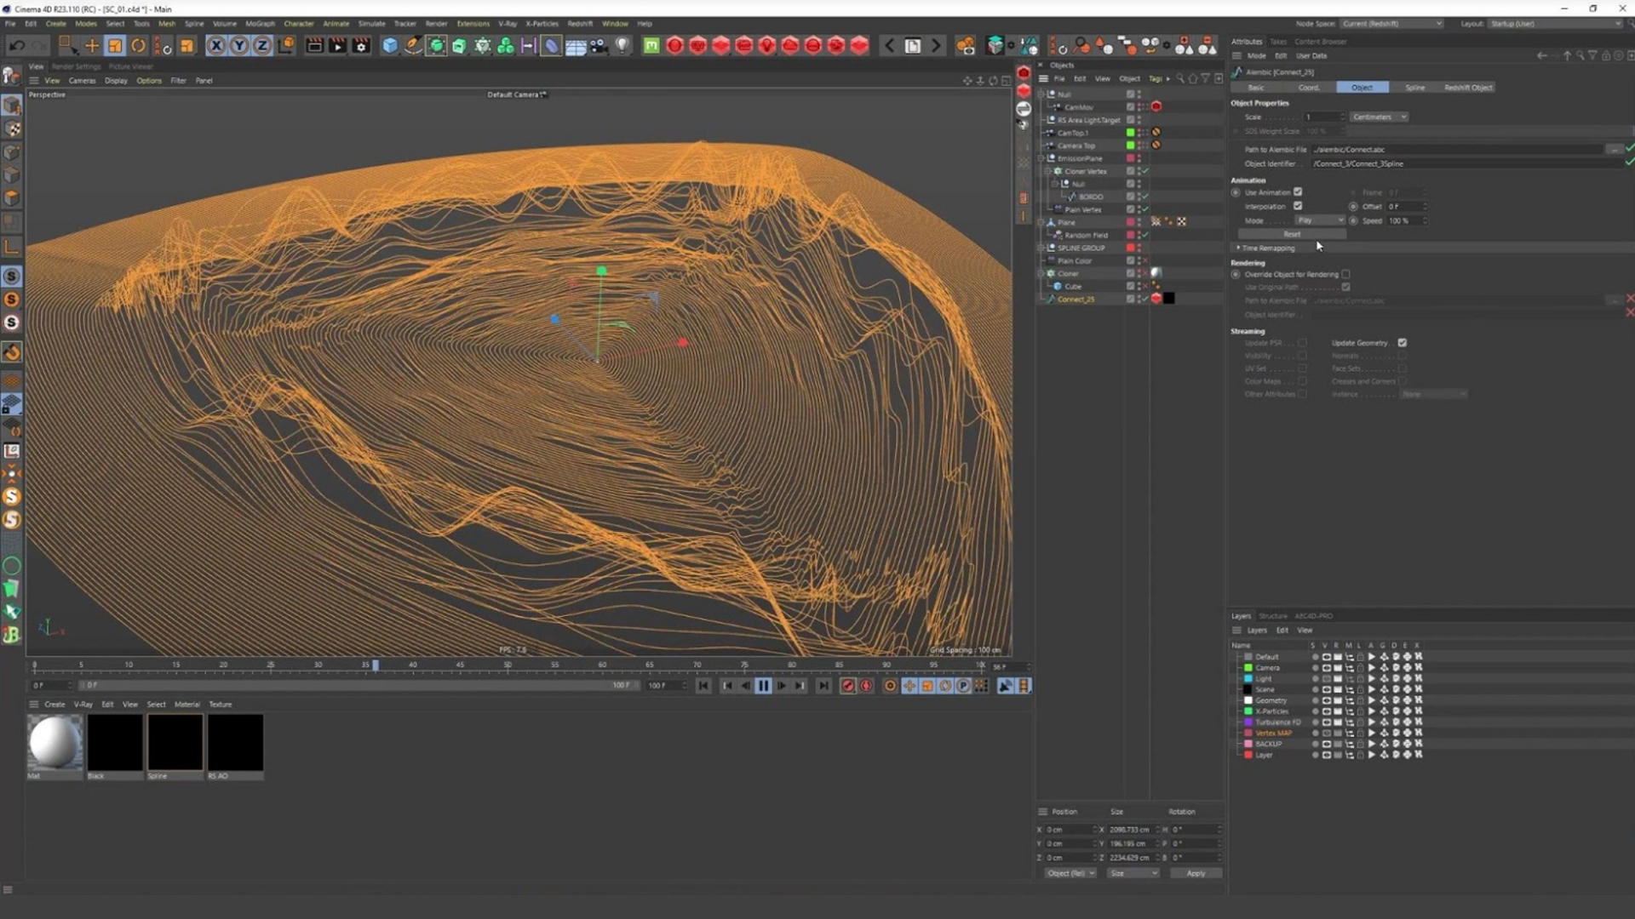Expand the Time Remapping section
The image size is (1635, 919).
coord(1267,248)
